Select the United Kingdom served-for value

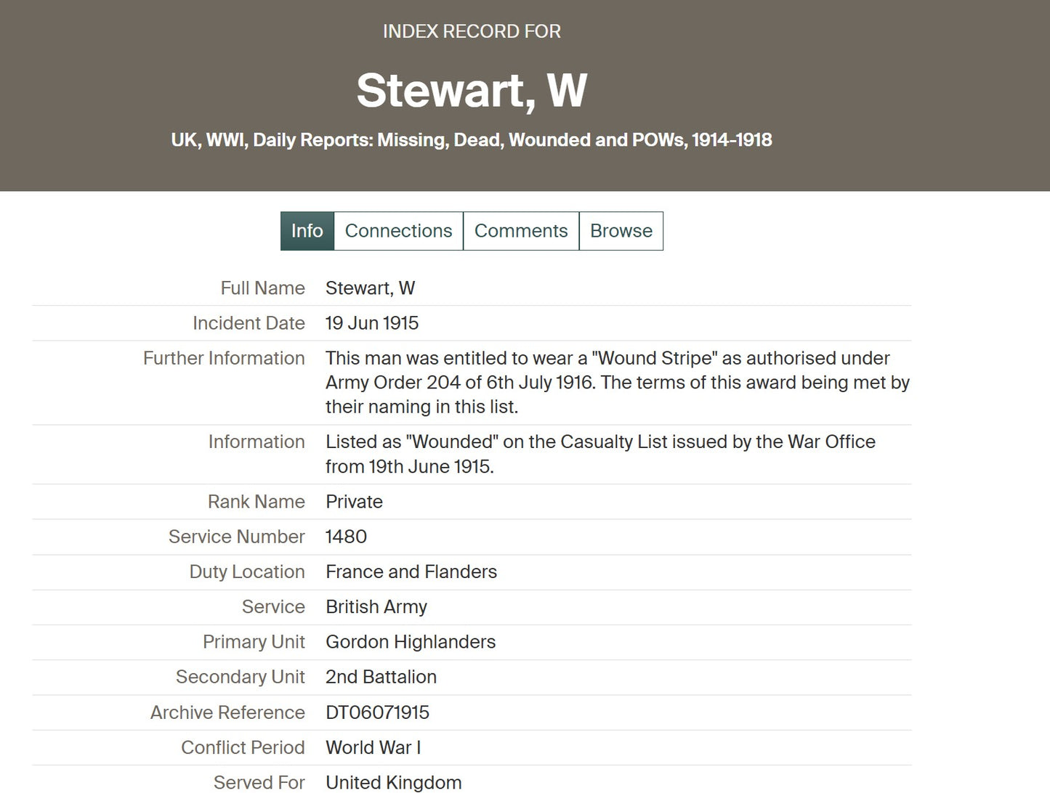(x=393, y=782)
